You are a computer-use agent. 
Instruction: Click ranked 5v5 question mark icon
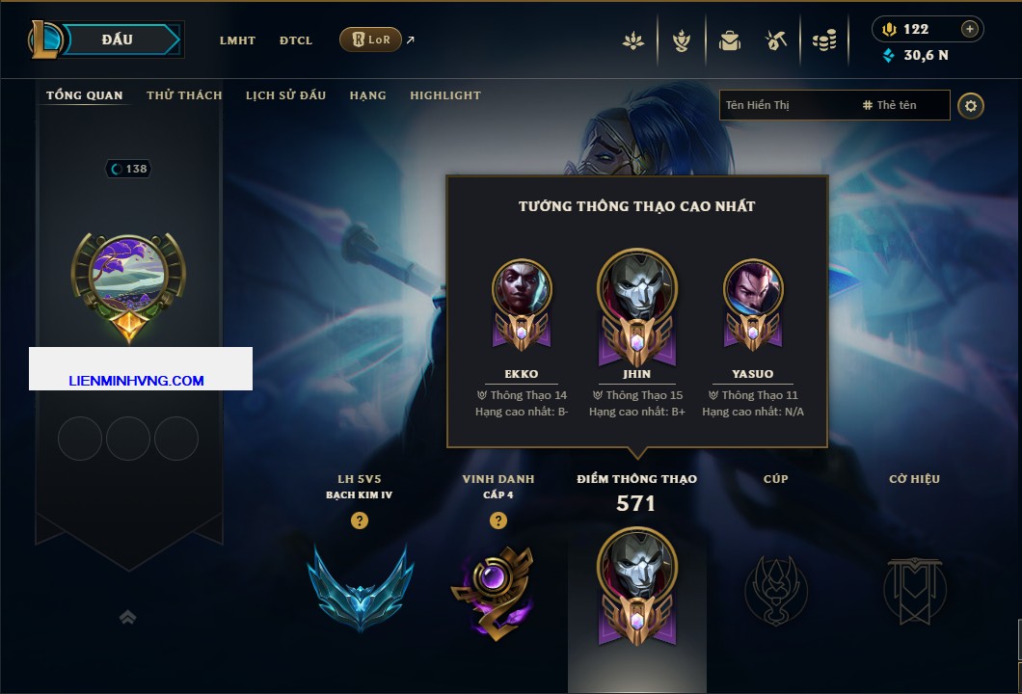pyautogui.click(x=359, y=520)
